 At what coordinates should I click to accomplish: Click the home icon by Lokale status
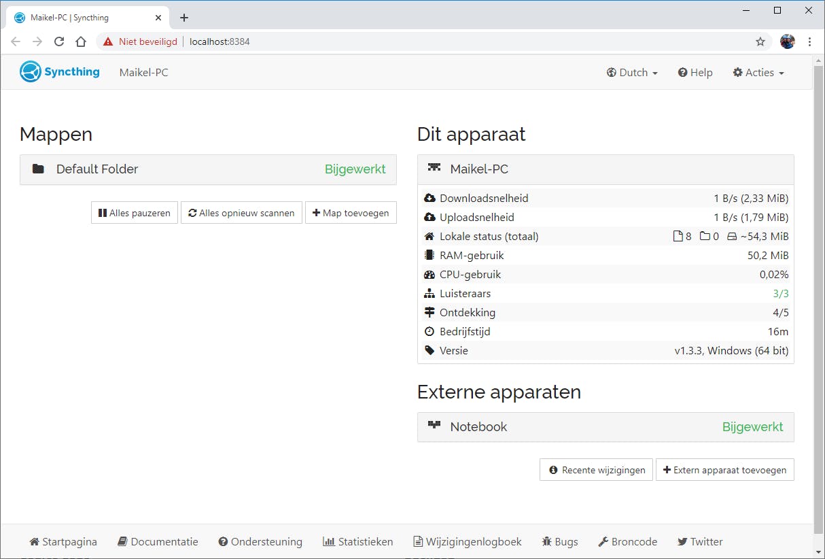(x=429, y=236)
